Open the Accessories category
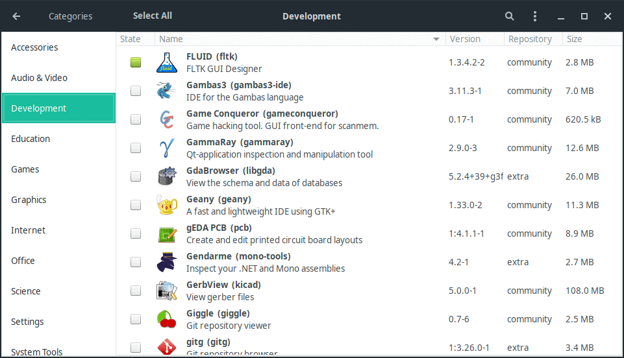 click(58, 47)
